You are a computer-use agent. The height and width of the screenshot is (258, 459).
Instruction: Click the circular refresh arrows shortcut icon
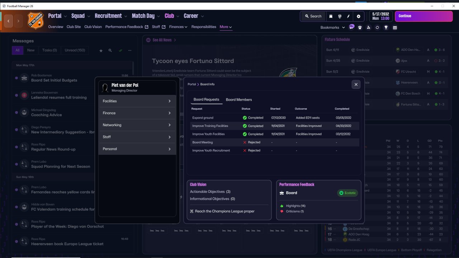coord(377,28)
